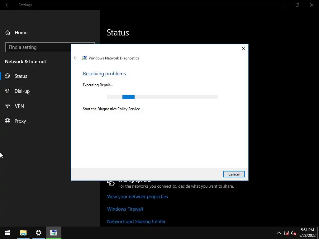Open File Explorer from taskbar
Viewport: 319px width, 239px height.
click(x=23, y=233)
